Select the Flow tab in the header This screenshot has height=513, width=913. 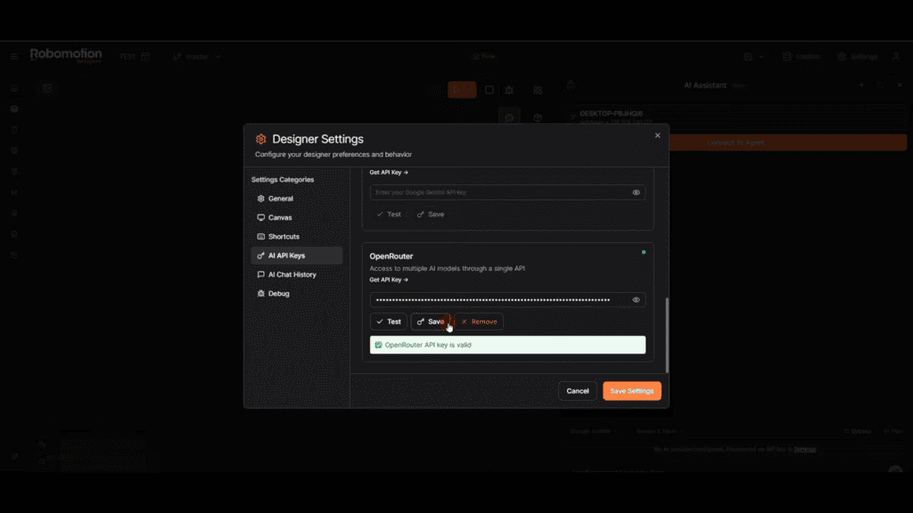(484, 56)
